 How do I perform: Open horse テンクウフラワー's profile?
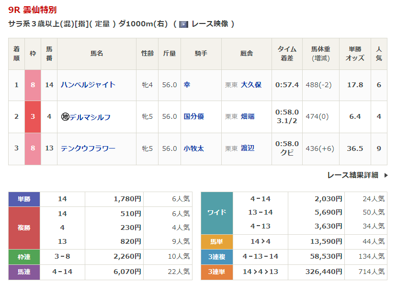(88, 148)
